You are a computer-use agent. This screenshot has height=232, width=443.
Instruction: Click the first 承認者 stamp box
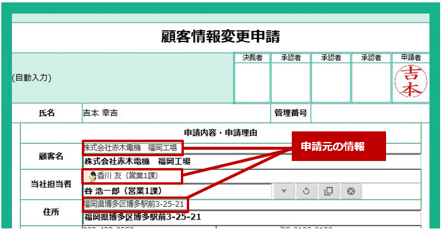[291, 83]
